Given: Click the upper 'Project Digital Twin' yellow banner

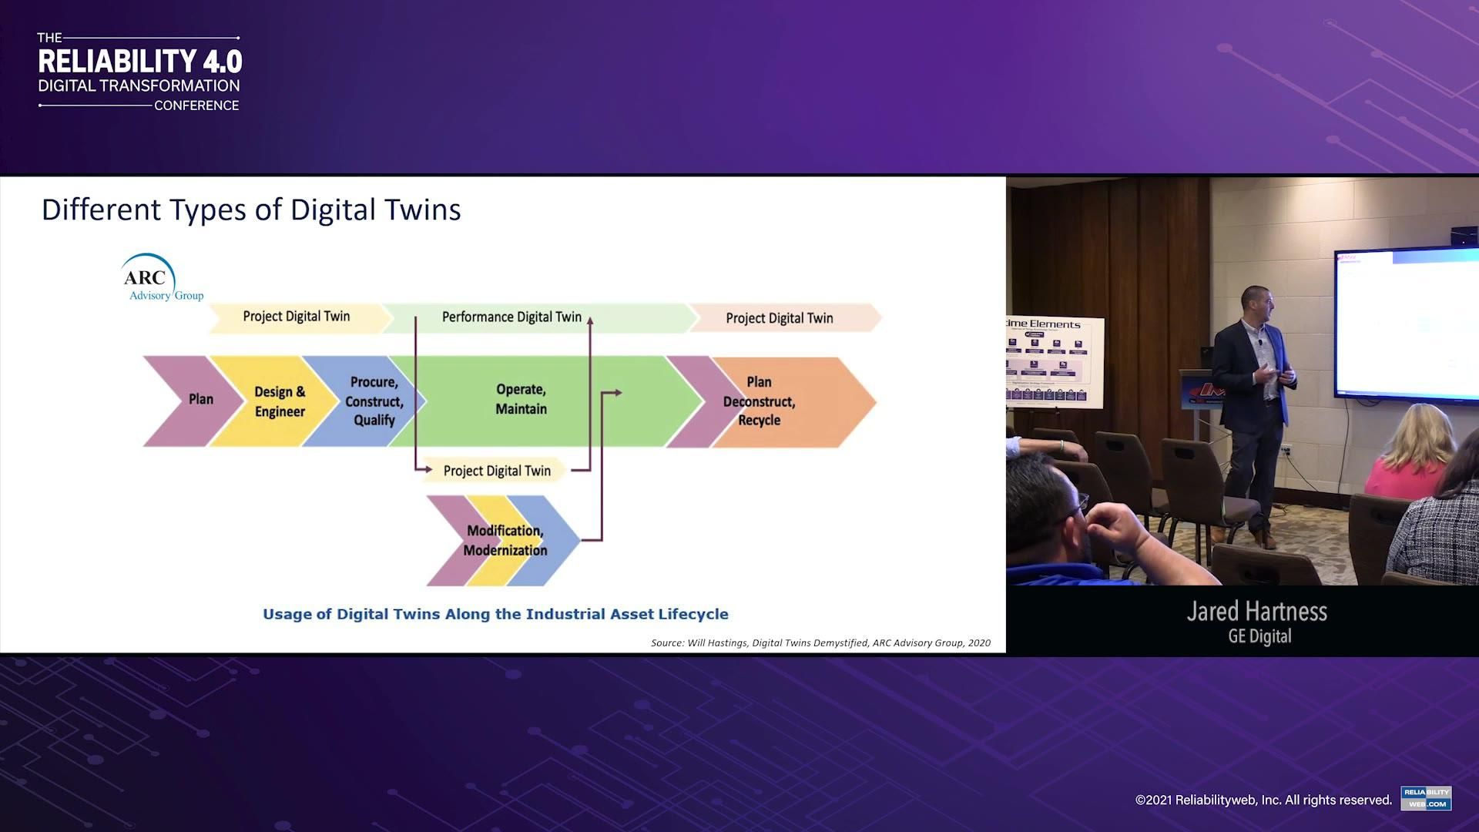Looking at the screenshot, I should 295,317.
